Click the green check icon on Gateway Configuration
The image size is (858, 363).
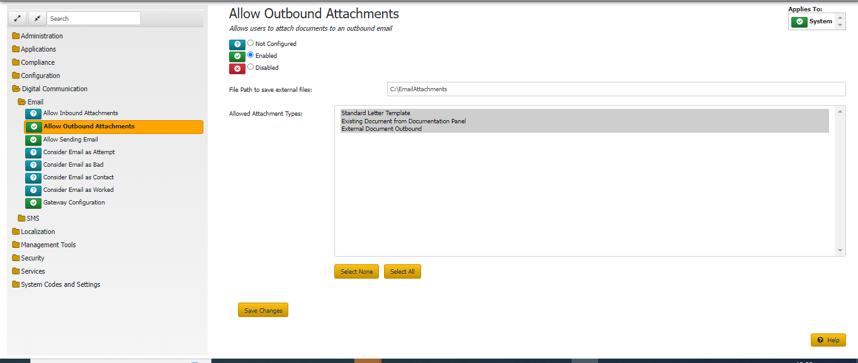click(33, 203)
